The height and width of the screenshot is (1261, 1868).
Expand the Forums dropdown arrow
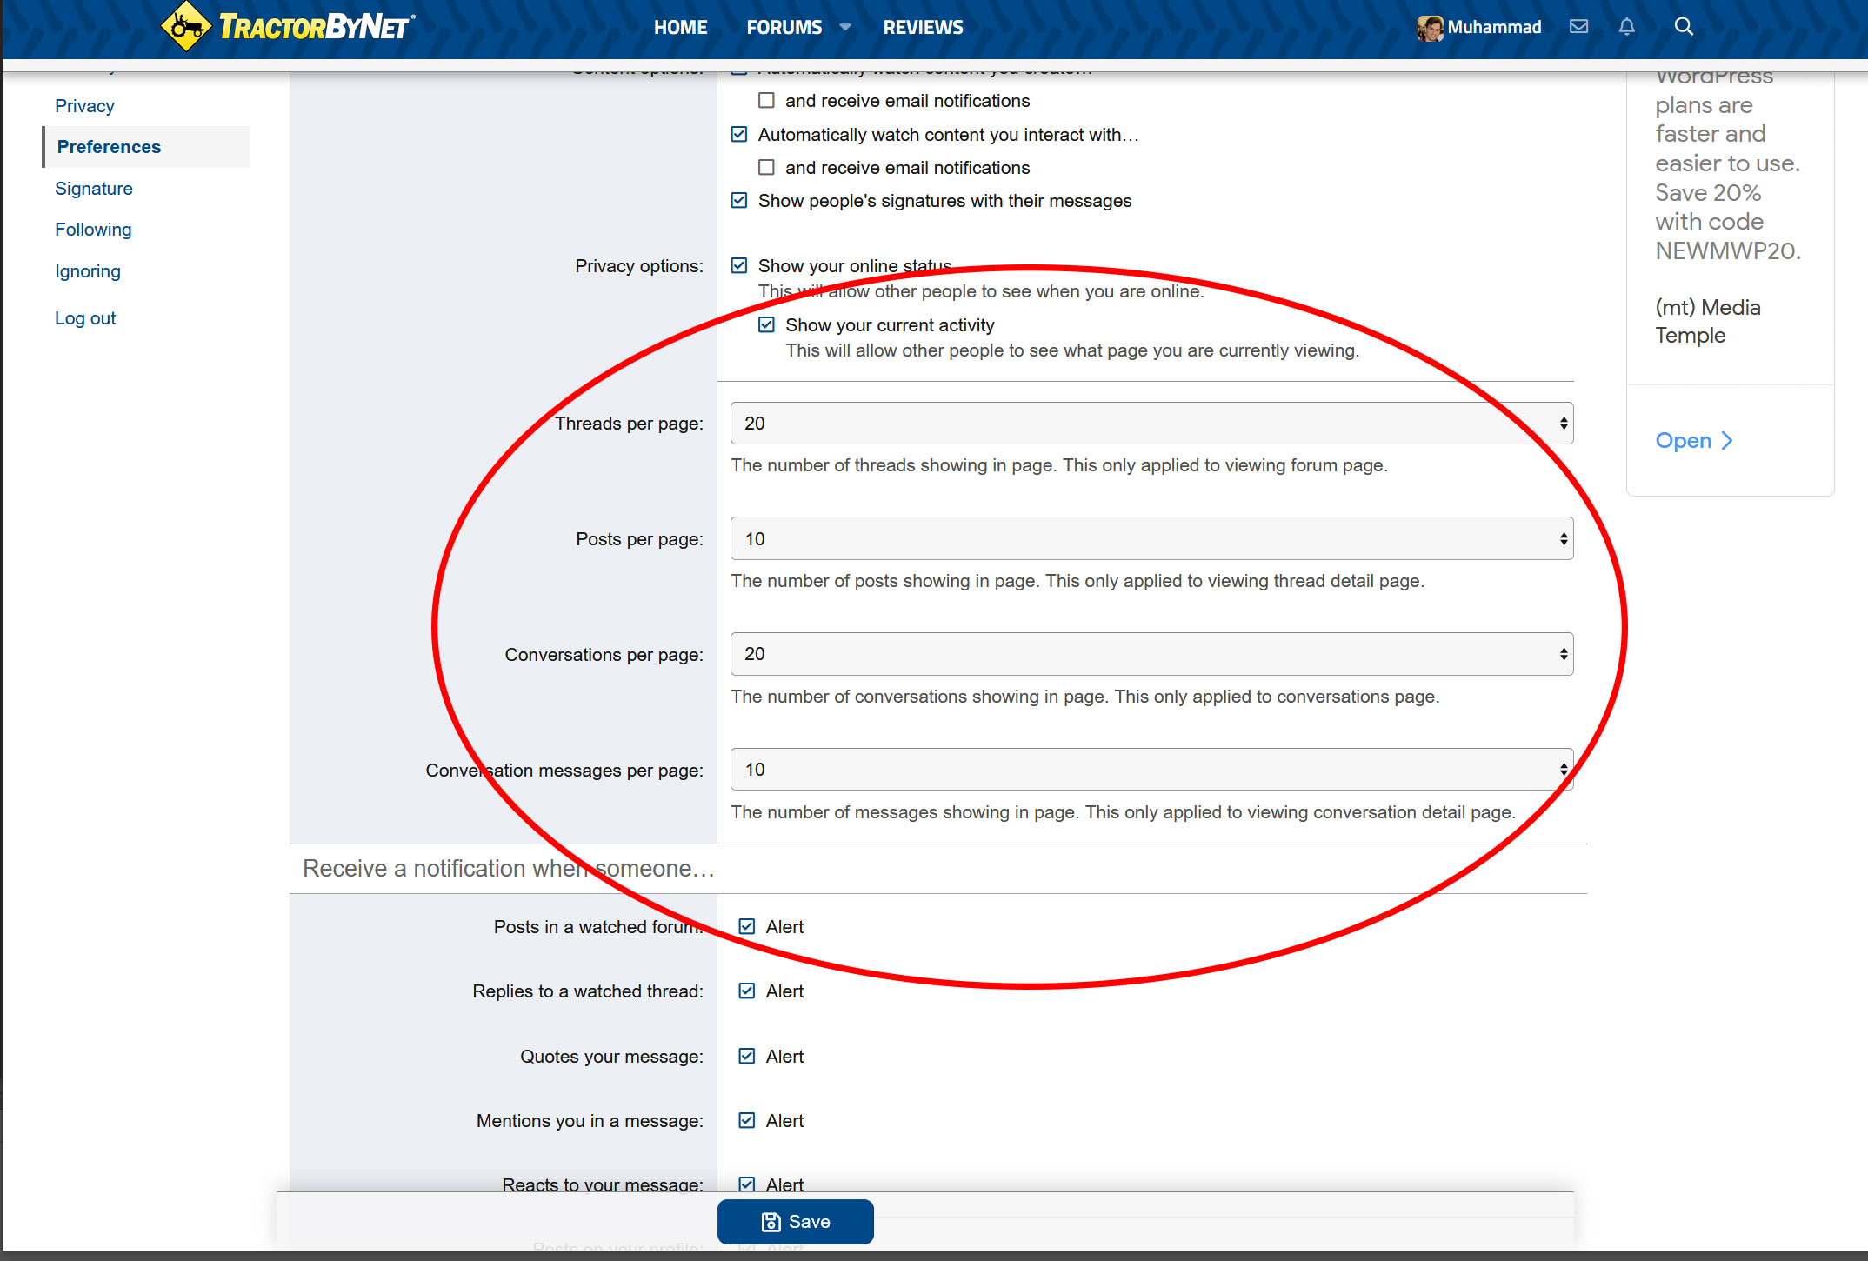845,27
